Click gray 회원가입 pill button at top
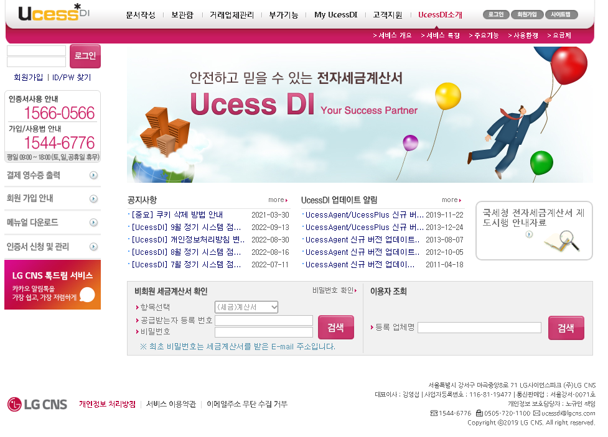608x437 pixels. (527, 14)
